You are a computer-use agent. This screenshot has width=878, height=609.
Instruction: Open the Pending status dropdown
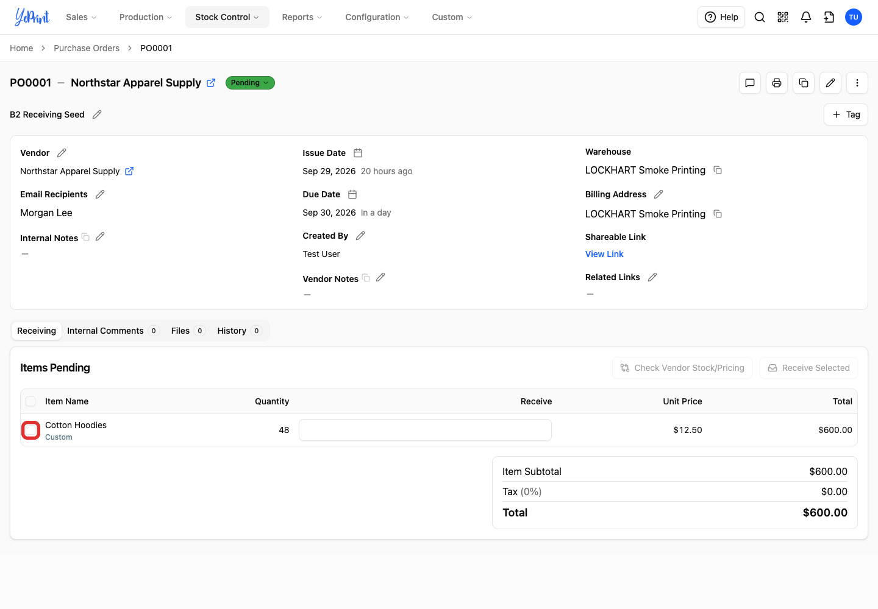[250, 83]
